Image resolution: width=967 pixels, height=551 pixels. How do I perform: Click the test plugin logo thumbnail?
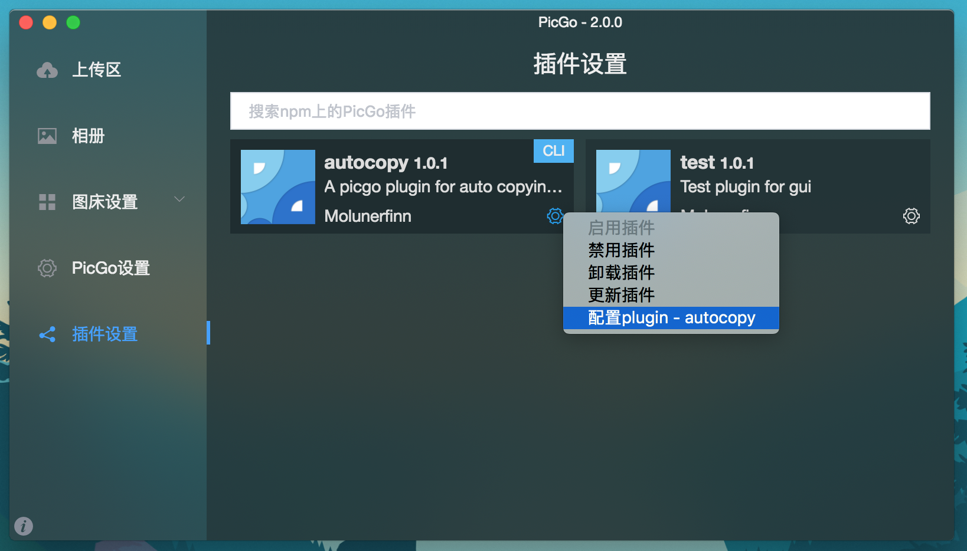(633, 181)
